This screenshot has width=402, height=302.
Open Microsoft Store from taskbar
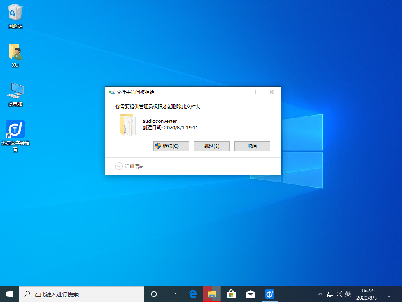pyautogui.click(x=231, y=294)
